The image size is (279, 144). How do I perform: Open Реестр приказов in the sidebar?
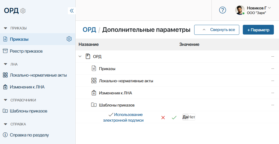tap(26, 51)
